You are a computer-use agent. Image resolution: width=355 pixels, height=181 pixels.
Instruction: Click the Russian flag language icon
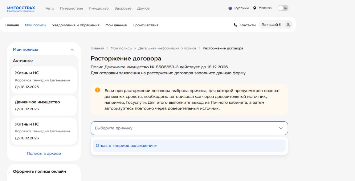click(230, 8)
